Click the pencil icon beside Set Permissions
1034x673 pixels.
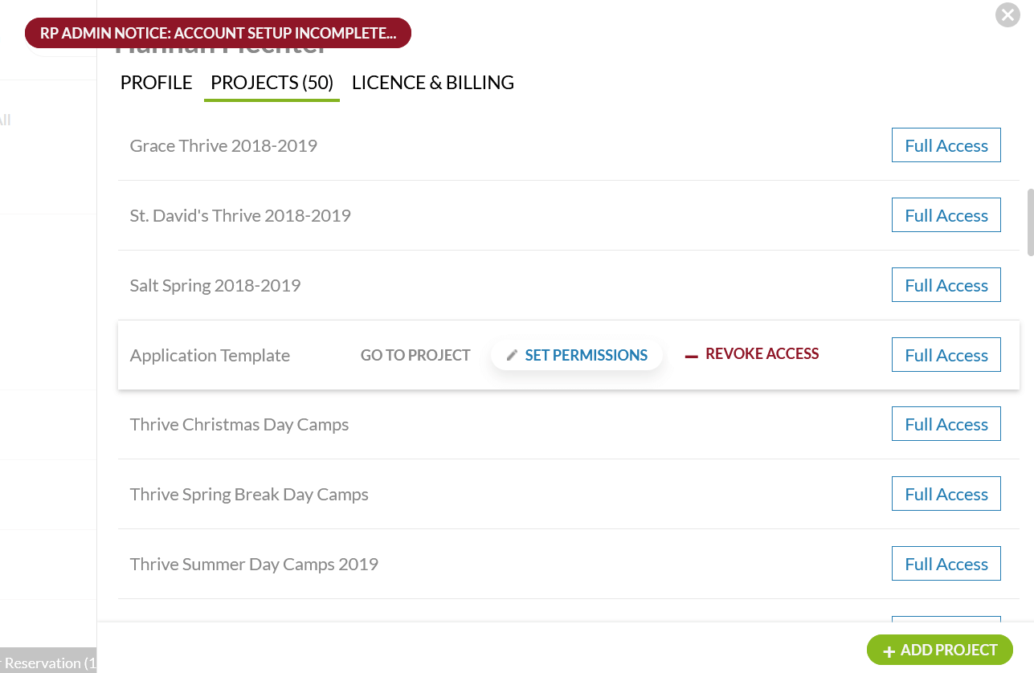coord(512,355)
